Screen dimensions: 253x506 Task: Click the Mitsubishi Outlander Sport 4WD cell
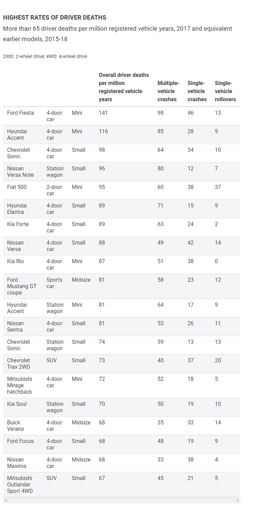(x=20, y=485)
